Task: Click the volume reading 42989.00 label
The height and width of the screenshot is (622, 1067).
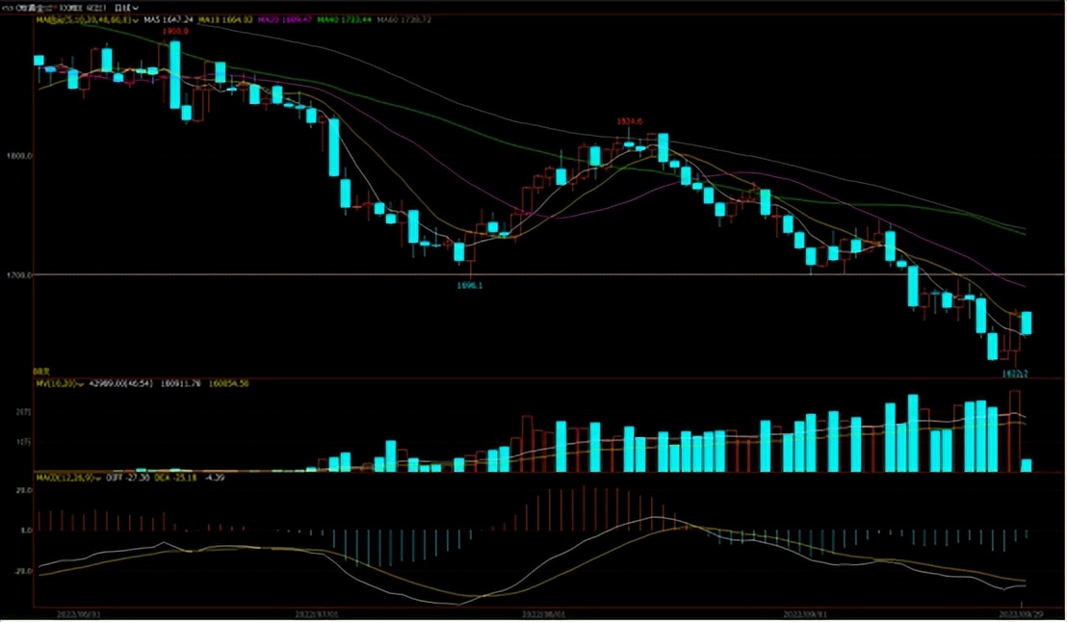Action: (120, 384)
